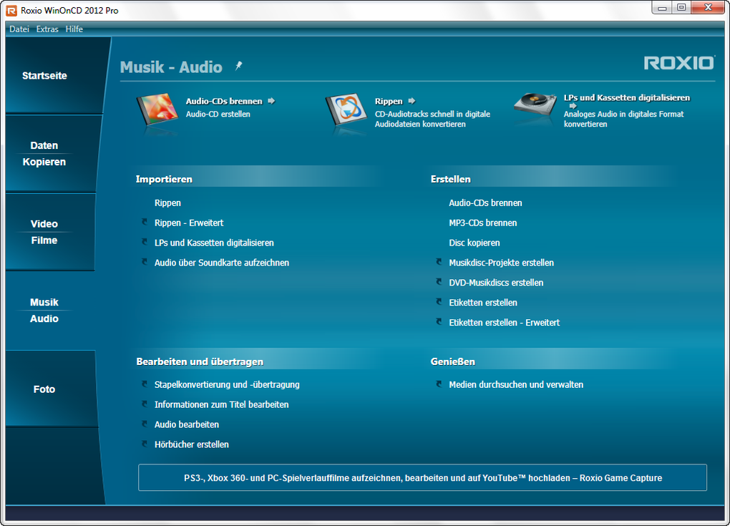The height and width of the screenshot is (526, 730).
Task: Switch to the Foto tab
Action: (x=52, y=389)
